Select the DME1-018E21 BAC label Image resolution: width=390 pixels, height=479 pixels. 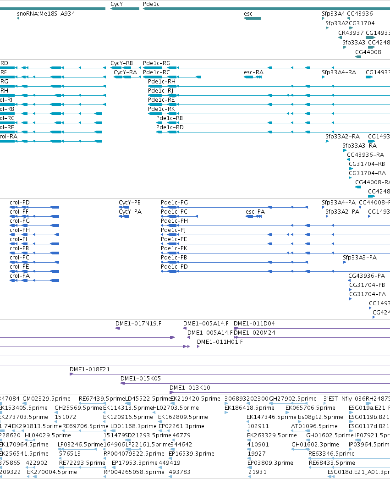89,369
